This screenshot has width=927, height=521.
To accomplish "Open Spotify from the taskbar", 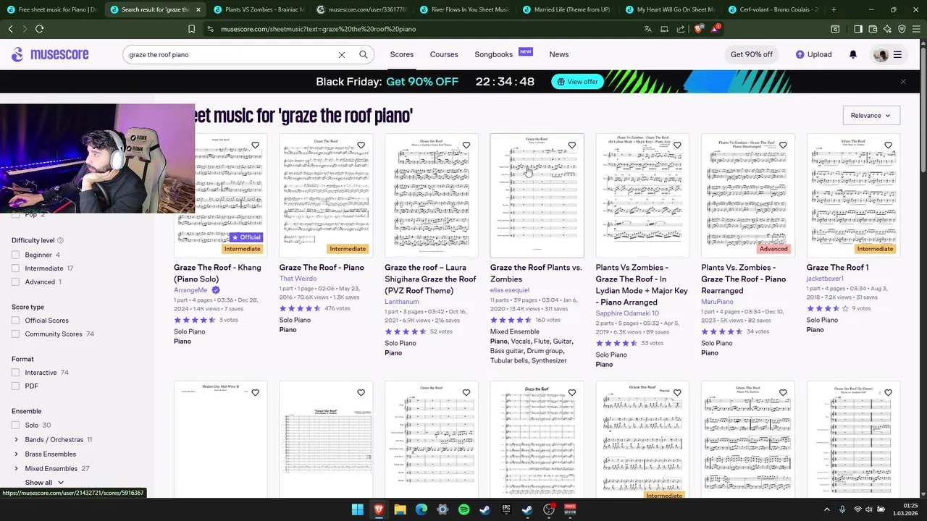I will [x=463, y=509].
